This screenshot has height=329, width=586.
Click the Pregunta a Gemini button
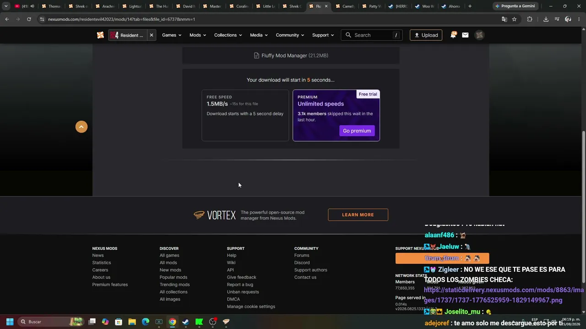click(515, 6)
